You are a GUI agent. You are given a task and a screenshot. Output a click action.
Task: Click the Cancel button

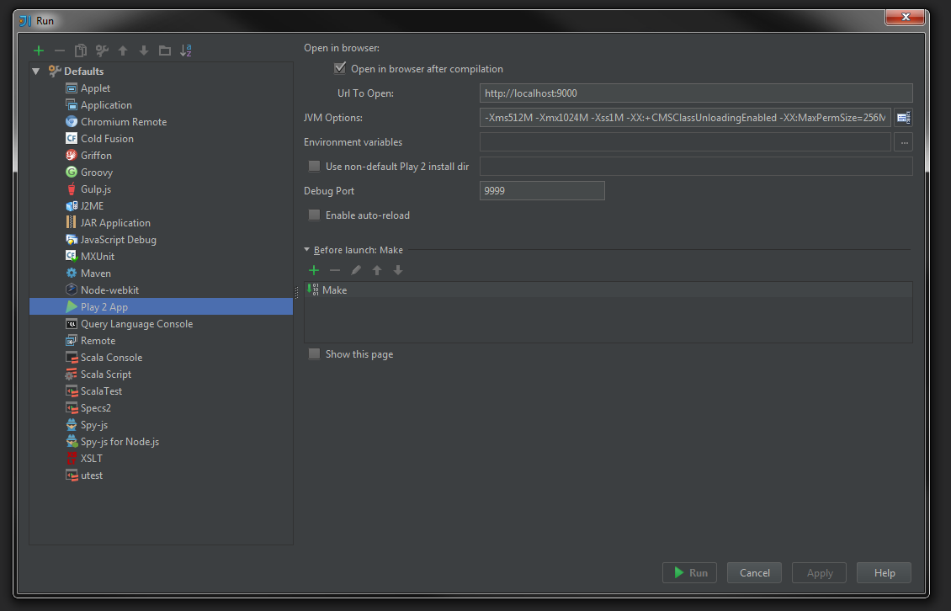tap(755, 573)
